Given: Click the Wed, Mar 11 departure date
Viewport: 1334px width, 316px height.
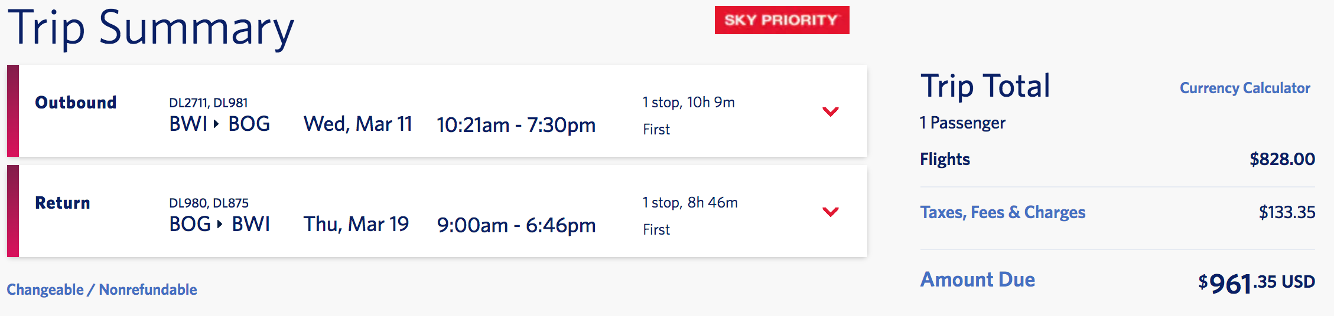Looking at the screenshot, I should [357, 124].
